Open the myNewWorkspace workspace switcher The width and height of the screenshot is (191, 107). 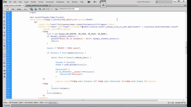(x=144, y=2)
